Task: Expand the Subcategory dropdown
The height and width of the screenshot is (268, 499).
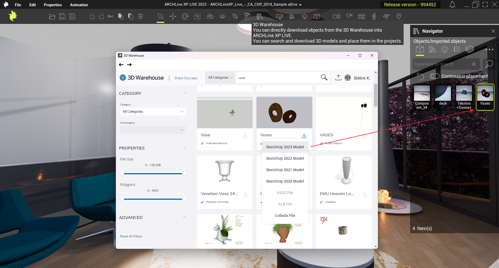Action: 153,130
